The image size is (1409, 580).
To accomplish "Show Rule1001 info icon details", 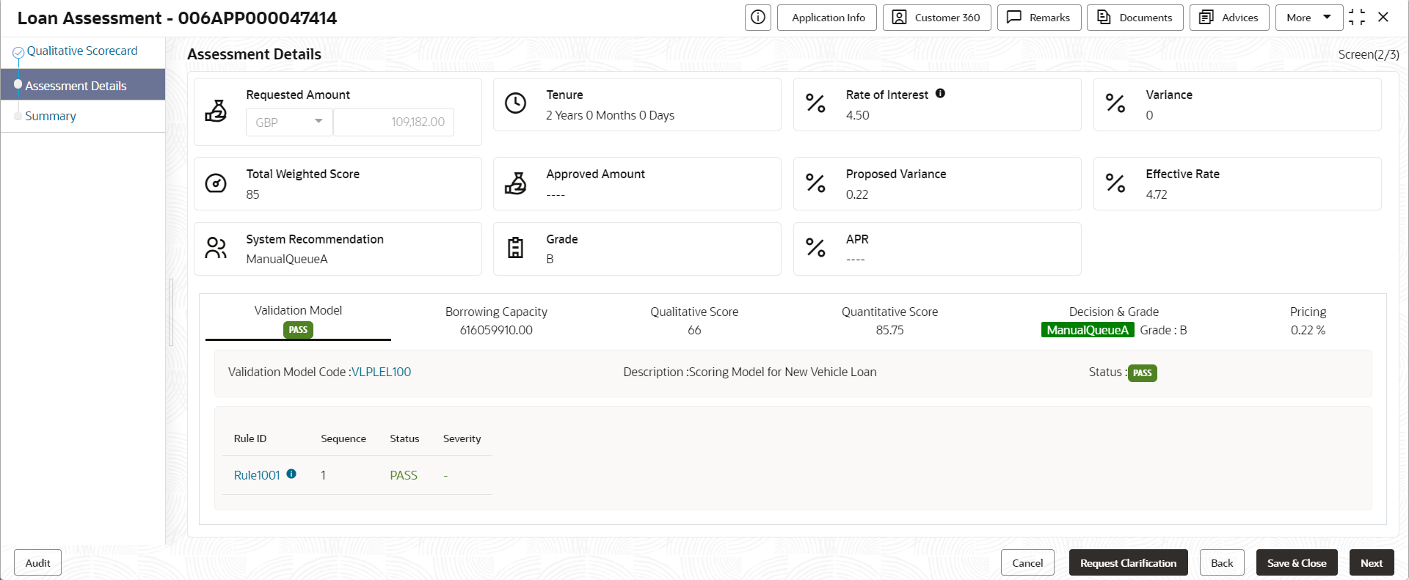I will (x=291, y=474).
